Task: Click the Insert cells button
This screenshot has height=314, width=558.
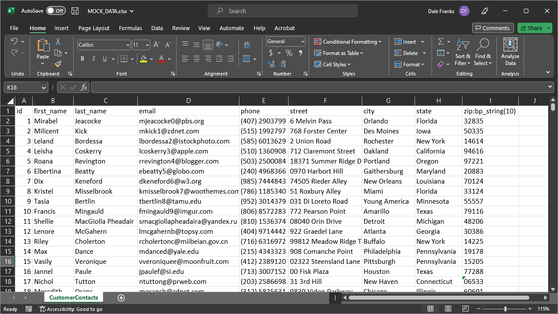Action: point(405,41)
